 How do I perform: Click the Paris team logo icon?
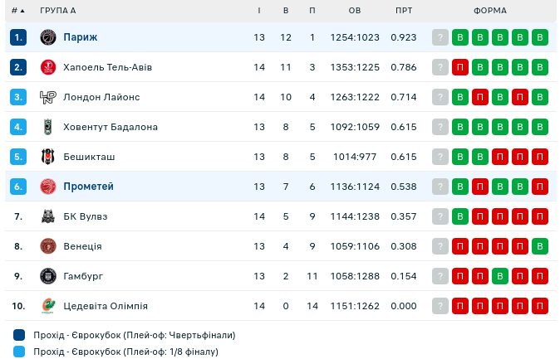tap(47, 37)
